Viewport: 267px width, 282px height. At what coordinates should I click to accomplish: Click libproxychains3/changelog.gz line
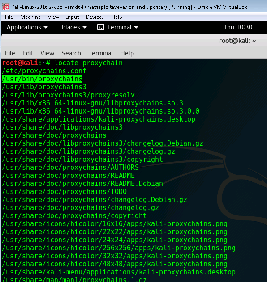pos(89,152)
